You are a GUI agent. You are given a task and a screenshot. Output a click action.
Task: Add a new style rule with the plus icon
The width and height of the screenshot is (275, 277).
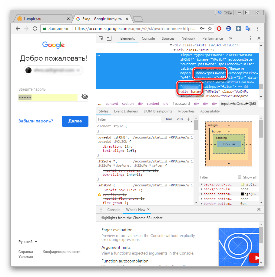pos(189,119)
